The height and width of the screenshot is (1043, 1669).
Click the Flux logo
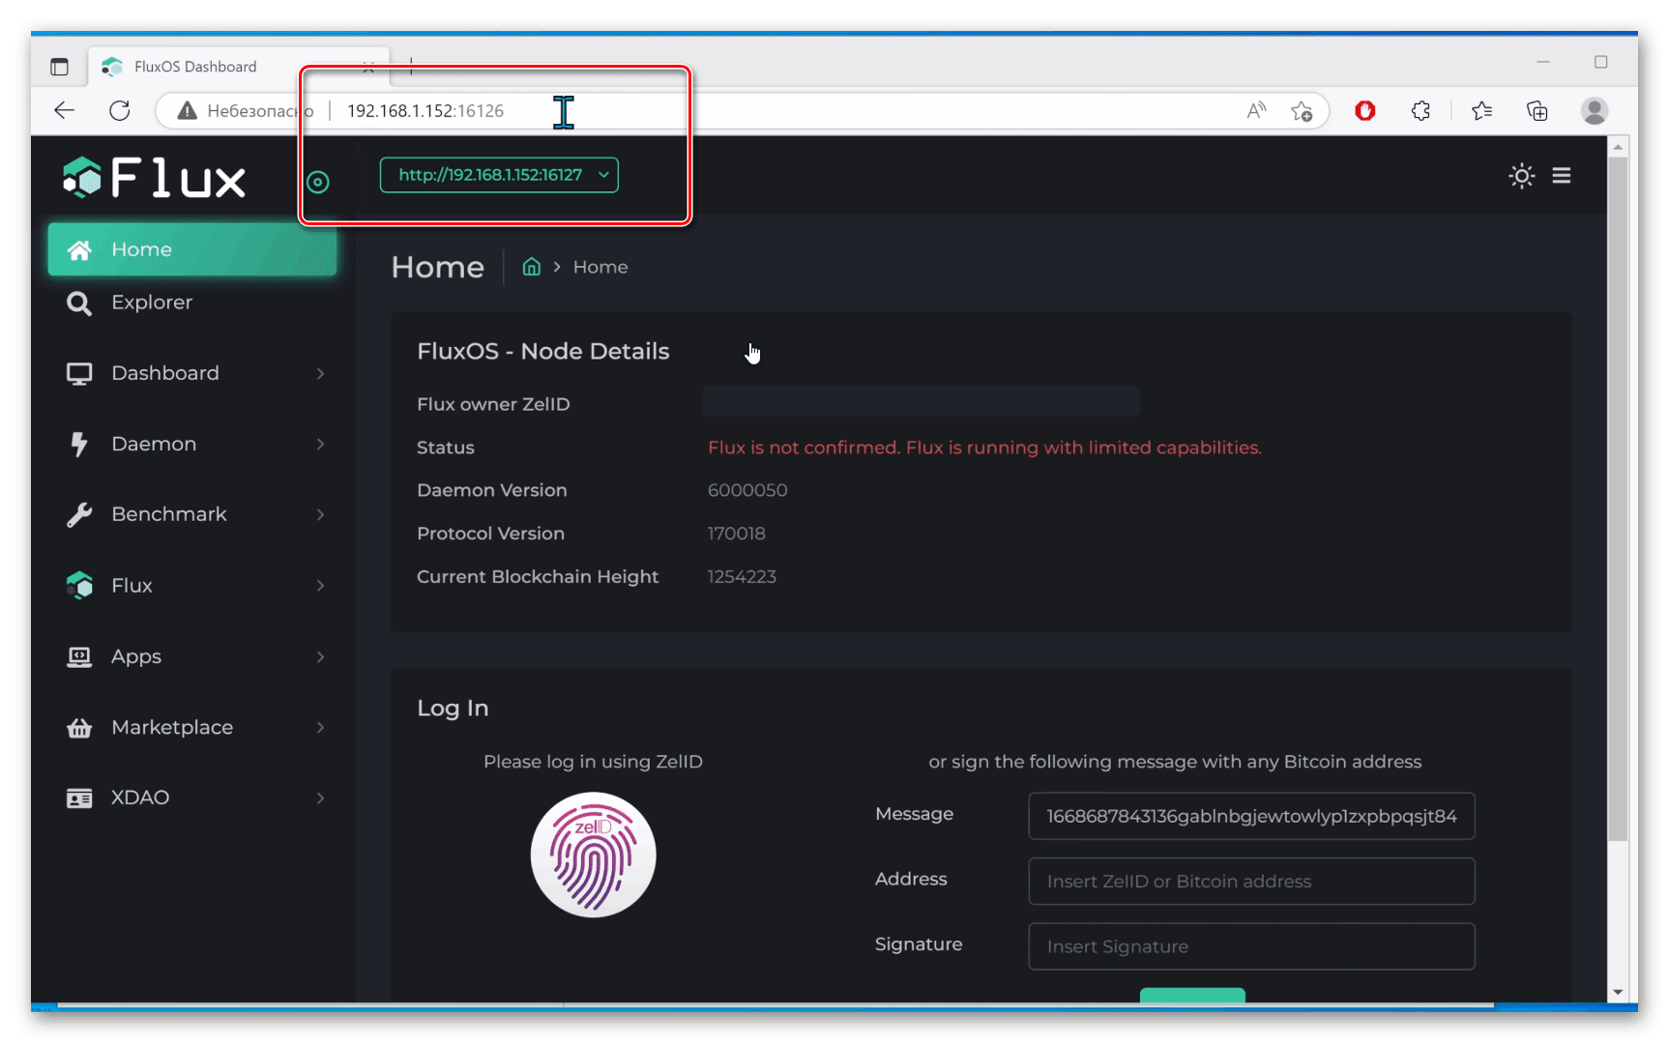click(x=155, y=179)
